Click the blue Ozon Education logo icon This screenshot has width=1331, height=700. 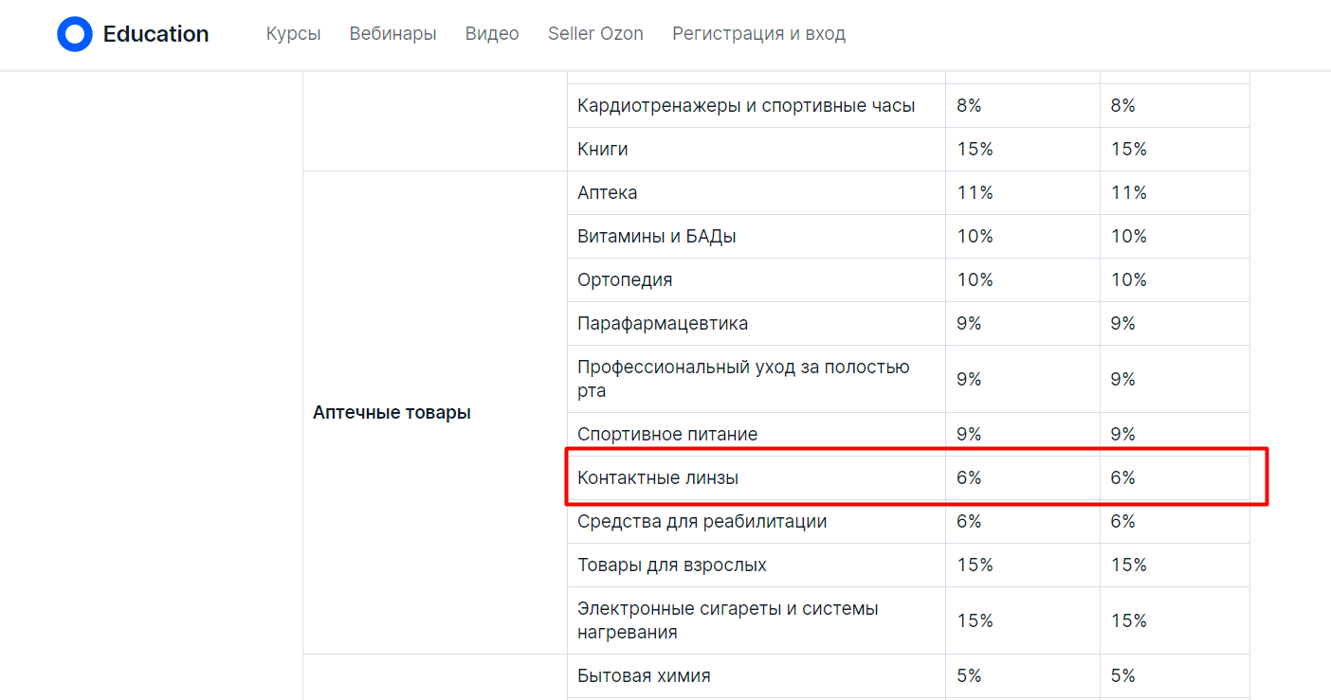[74, 34]
